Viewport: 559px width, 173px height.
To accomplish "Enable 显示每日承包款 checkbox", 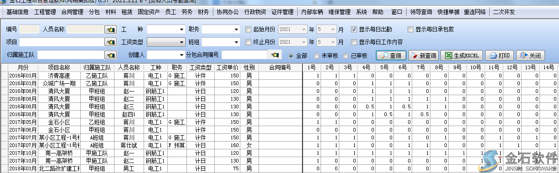I will [410, 30].
